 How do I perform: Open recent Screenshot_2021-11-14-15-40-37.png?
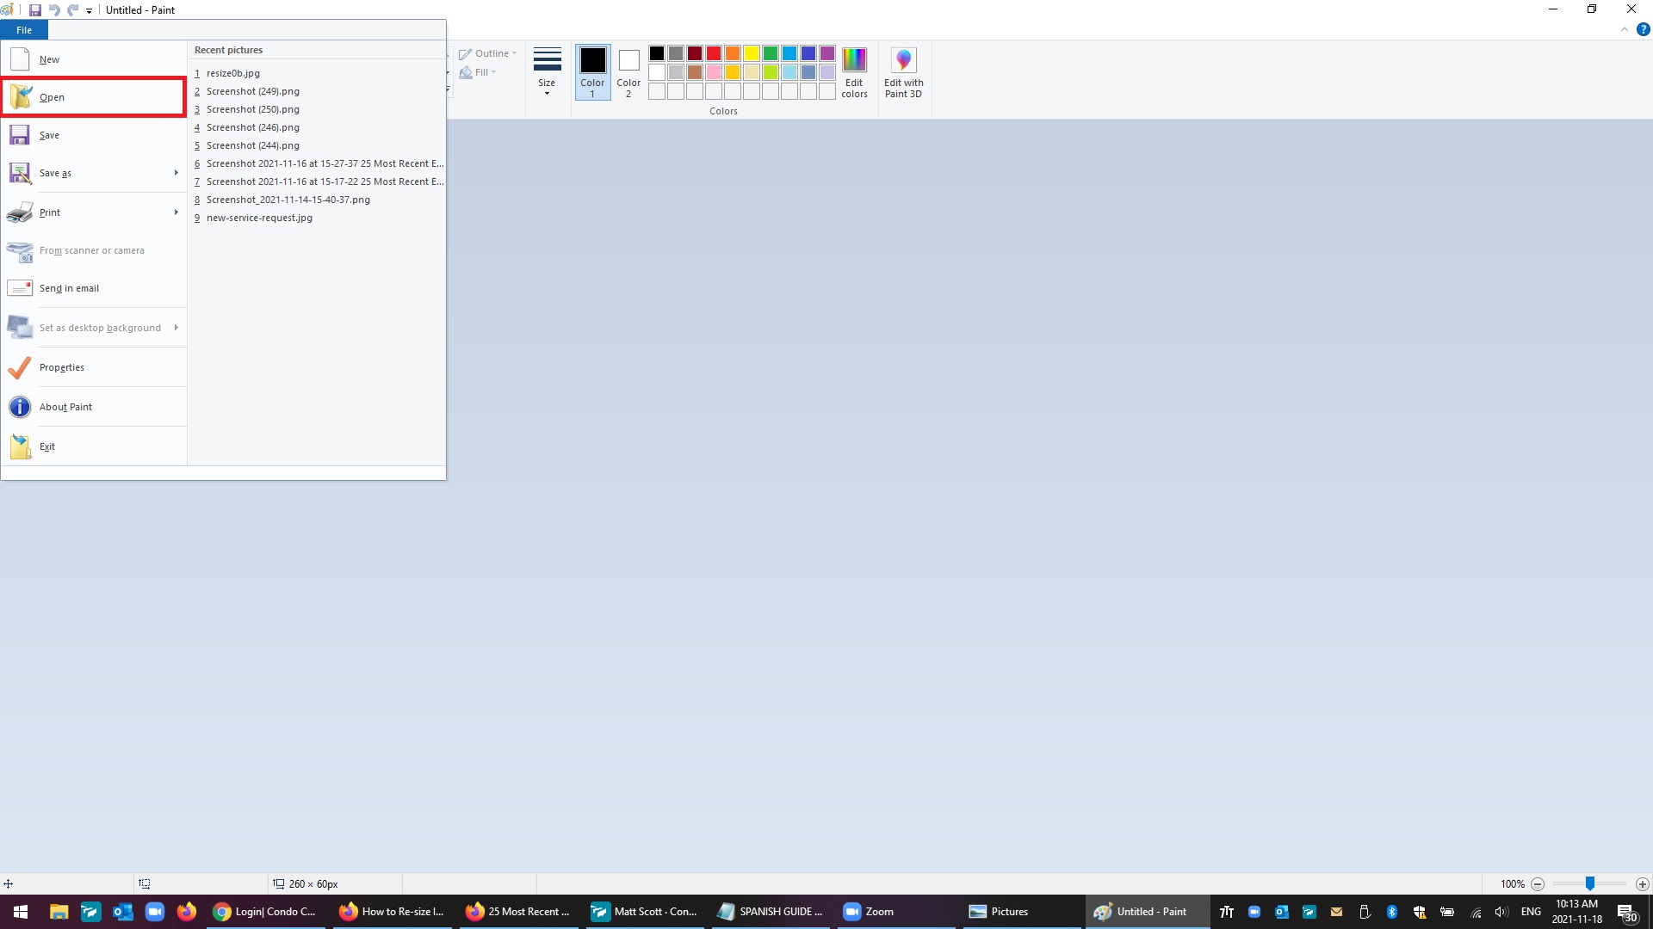click(x=318, y=200)
